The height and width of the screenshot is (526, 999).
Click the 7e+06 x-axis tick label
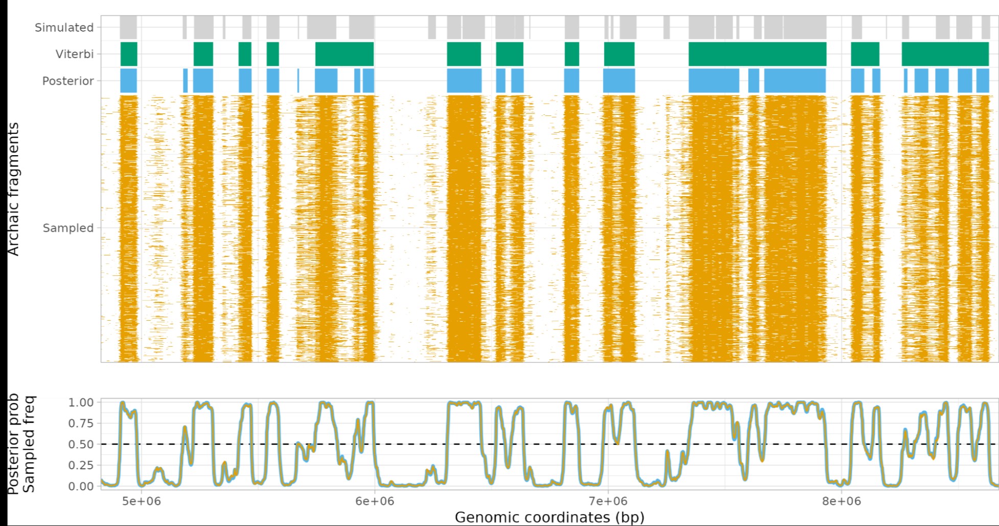608,501
